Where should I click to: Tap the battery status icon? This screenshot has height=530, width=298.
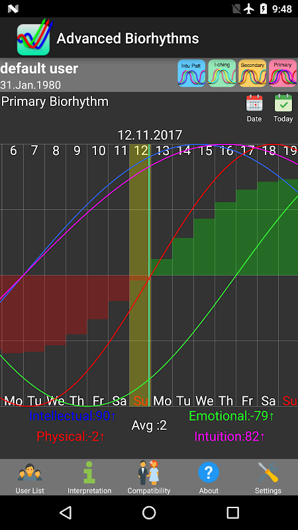pyautogui.click(x=263, y=9)
